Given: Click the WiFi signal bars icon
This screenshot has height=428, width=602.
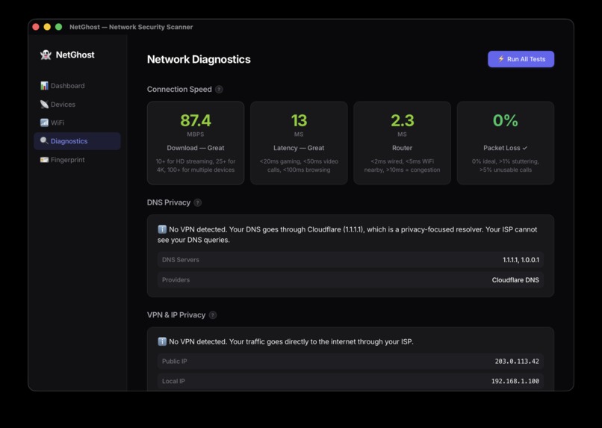Looking at the screenshot, I should click(x=45, y=122).
